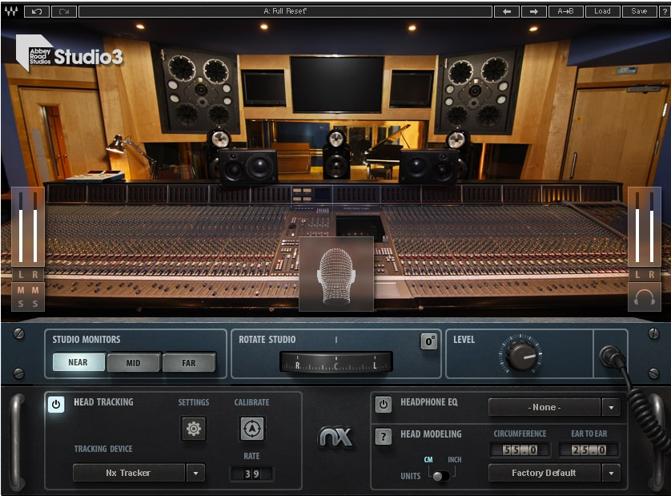The image size is (671, 496).
Task: Click the right wall-mounted main monitor
Action: (476, 91)
